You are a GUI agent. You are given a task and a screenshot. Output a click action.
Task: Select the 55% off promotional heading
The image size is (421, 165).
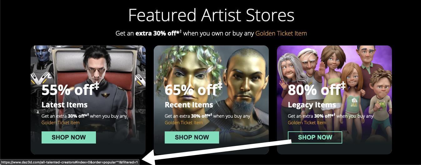point(70,90)
